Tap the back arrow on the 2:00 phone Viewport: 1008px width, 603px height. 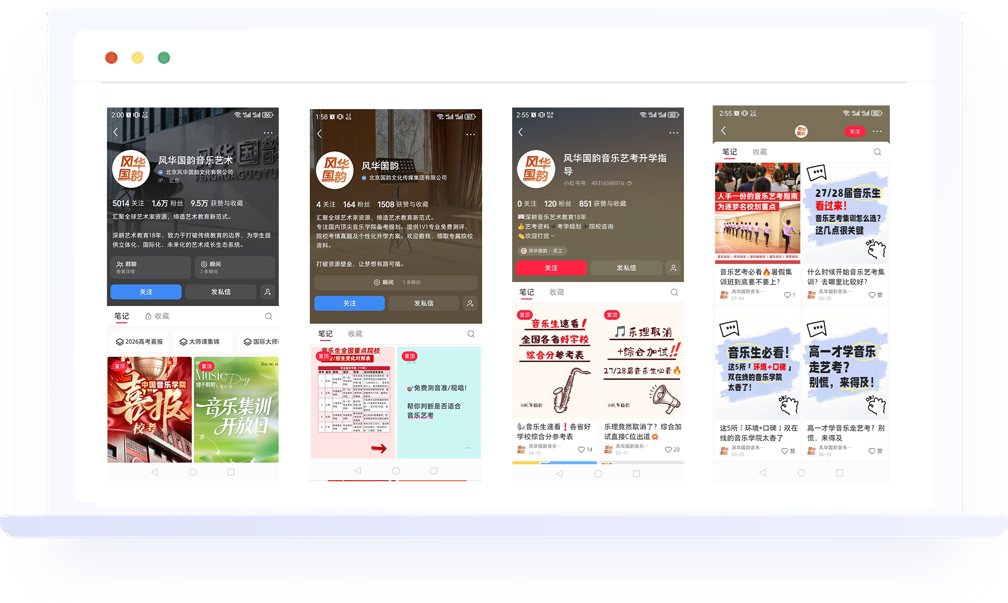(x=115, y=132)
